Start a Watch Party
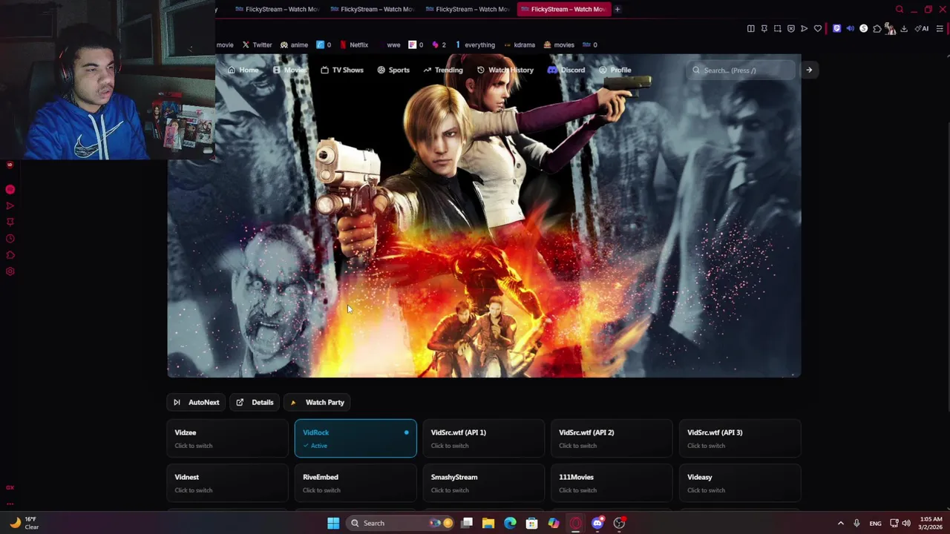 pyautogui.click(x=318, y=402)
